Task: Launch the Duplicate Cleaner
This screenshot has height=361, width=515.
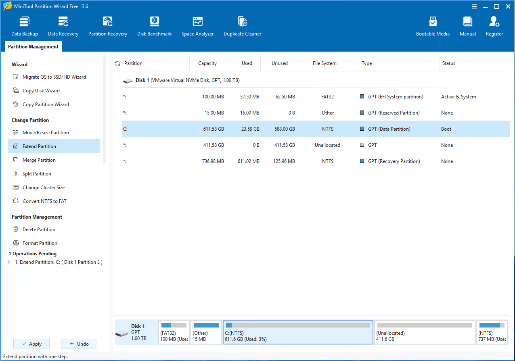Action: [242, 25]
